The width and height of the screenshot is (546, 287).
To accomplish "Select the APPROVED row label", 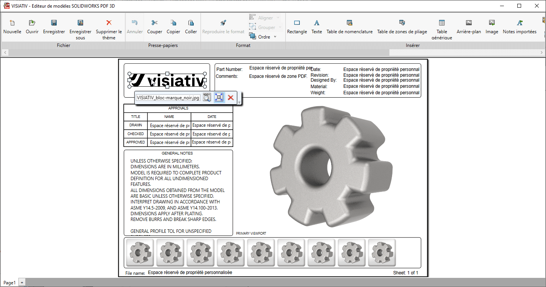I will pyautogui.click(x=136, y=142).
